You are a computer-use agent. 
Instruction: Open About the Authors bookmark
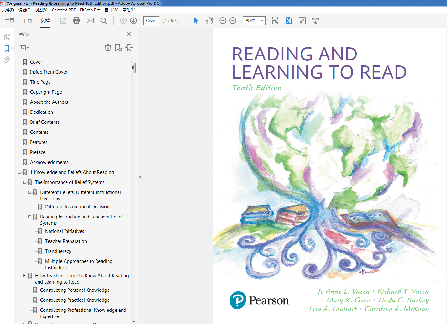(49, 102)
